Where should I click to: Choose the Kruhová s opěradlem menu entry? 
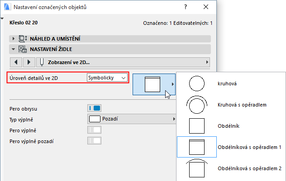coord(240,105)
